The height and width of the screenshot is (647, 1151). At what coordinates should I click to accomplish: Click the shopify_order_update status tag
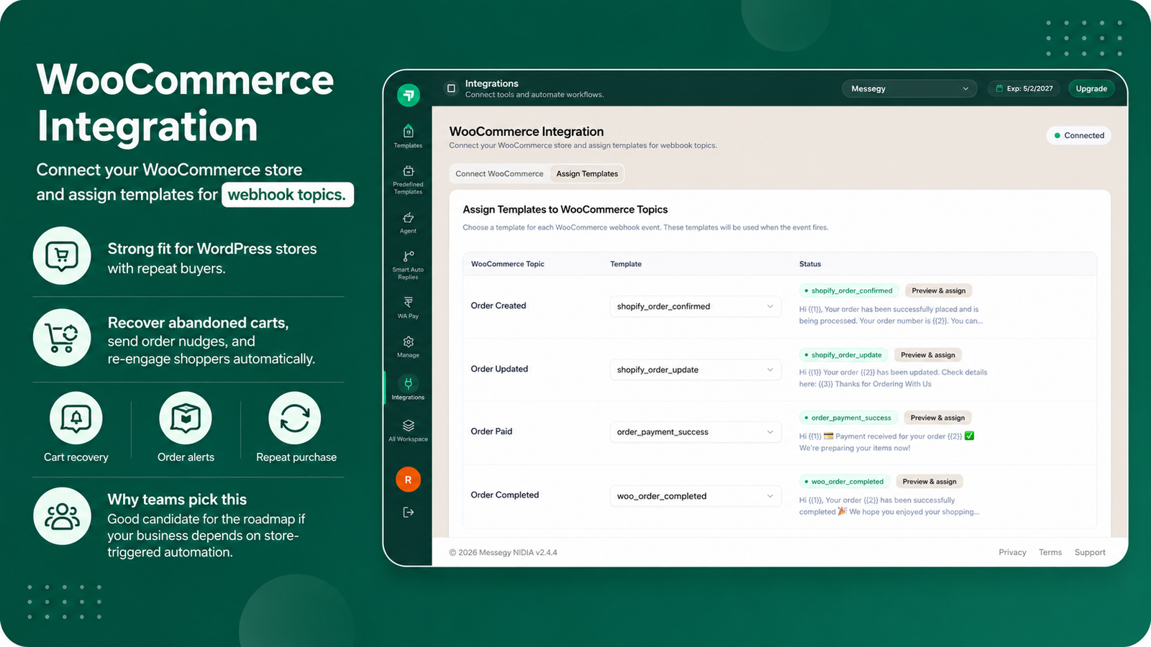pyautogui.click(x=843, y=355)
